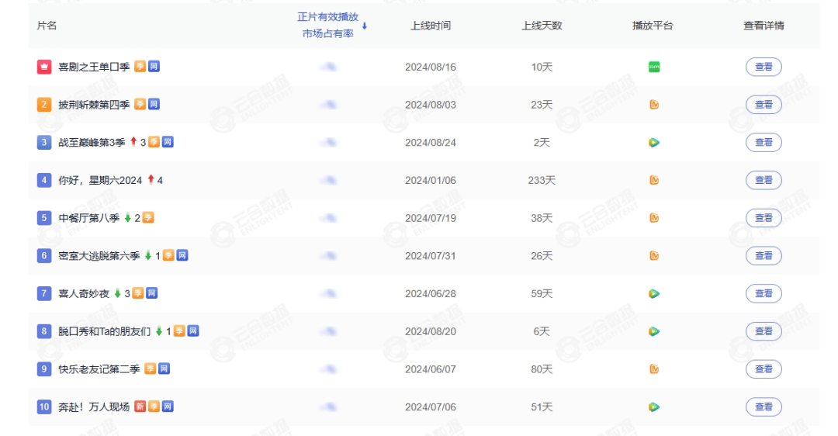The height and width of the screenshot is (436, 838).
Task: Select the 播放平台 column header
Action: tap(653, 26)
